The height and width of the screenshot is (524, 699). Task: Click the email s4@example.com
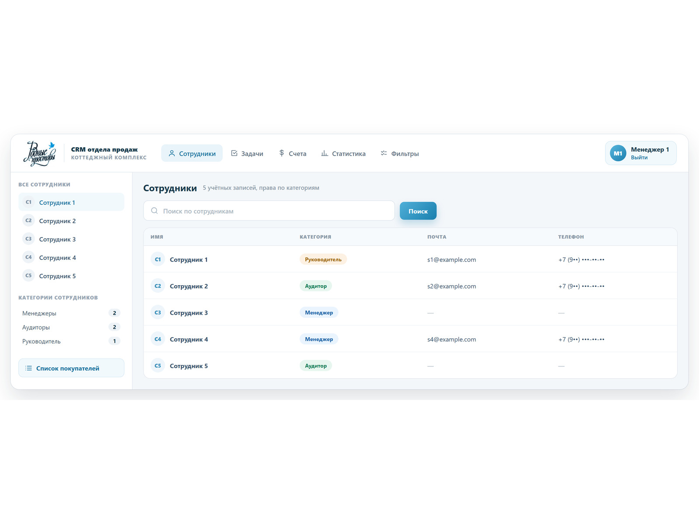[452, 339]
